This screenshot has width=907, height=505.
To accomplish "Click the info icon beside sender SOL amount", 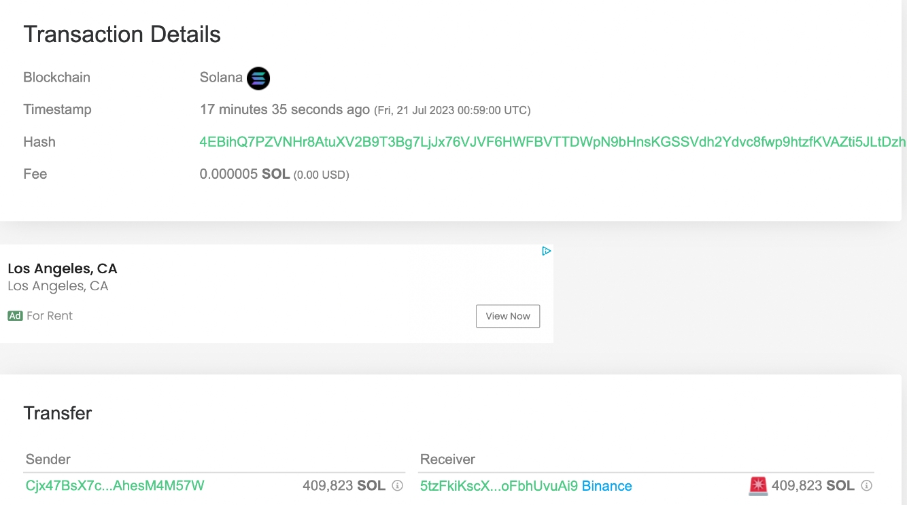I will 398,486.
